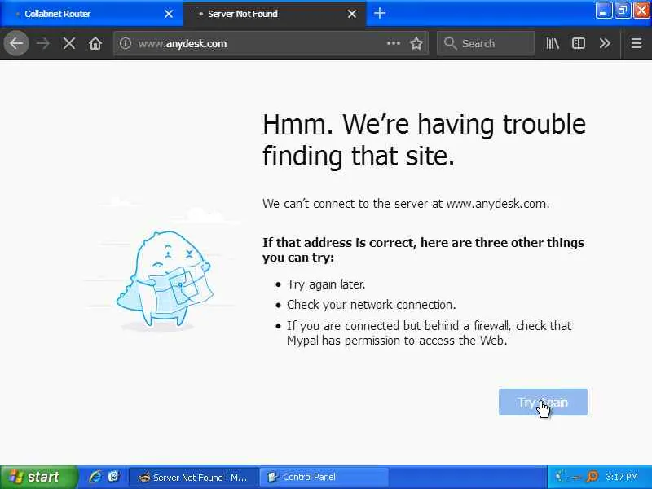Select the Server Not Found tab
Viewport: 652px width, 489px height.
point(275,14)
